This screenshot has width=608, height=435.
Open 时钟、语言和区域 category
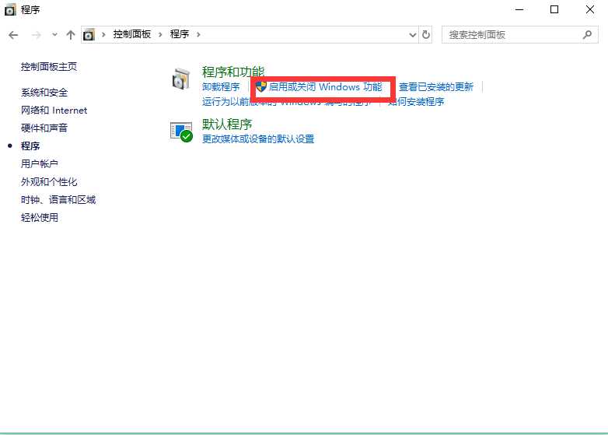click(x=58, y=199)
